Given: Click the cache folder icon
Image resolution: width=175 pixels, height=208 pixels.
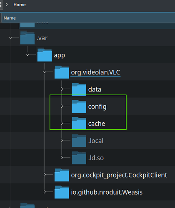Looking at the screenshot, I should [79, 124].
